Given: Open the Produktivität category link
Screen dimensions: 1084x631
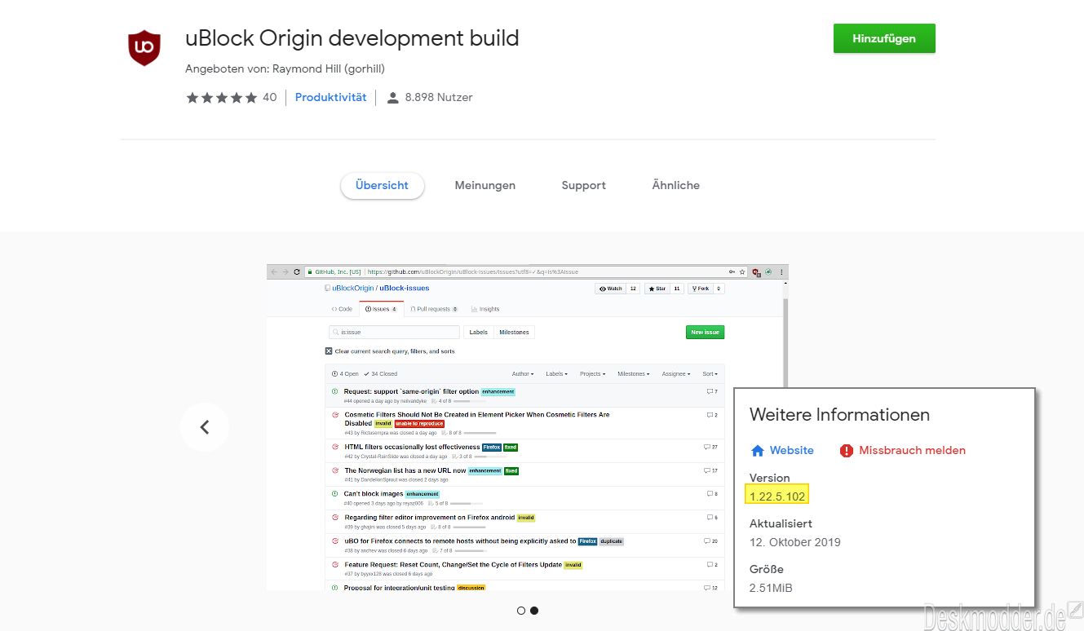Looking at the screenshot, I should [x=330, y=97].
